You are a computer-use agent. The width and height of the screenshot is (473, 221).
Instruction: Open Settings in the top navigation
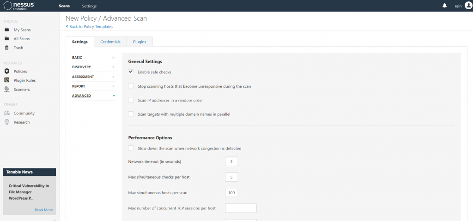pyautogui.click(x=89, y=6)
